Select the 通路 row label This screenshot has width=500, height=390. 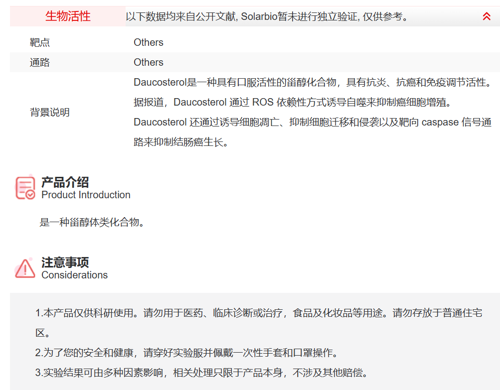40,62
